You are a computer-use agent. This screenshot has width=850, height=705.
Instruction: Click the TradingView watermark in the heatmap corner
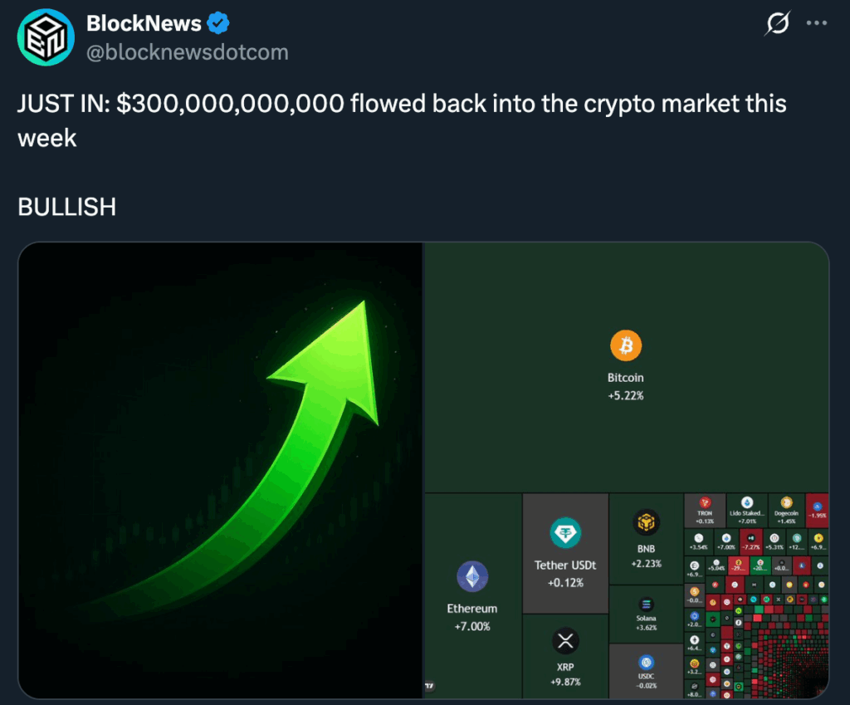coord(430,687)
